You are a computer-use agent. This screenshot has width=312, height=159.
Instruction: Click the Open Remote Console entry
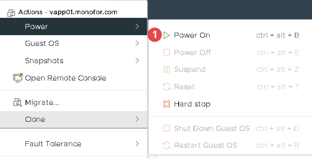(65, 78)
